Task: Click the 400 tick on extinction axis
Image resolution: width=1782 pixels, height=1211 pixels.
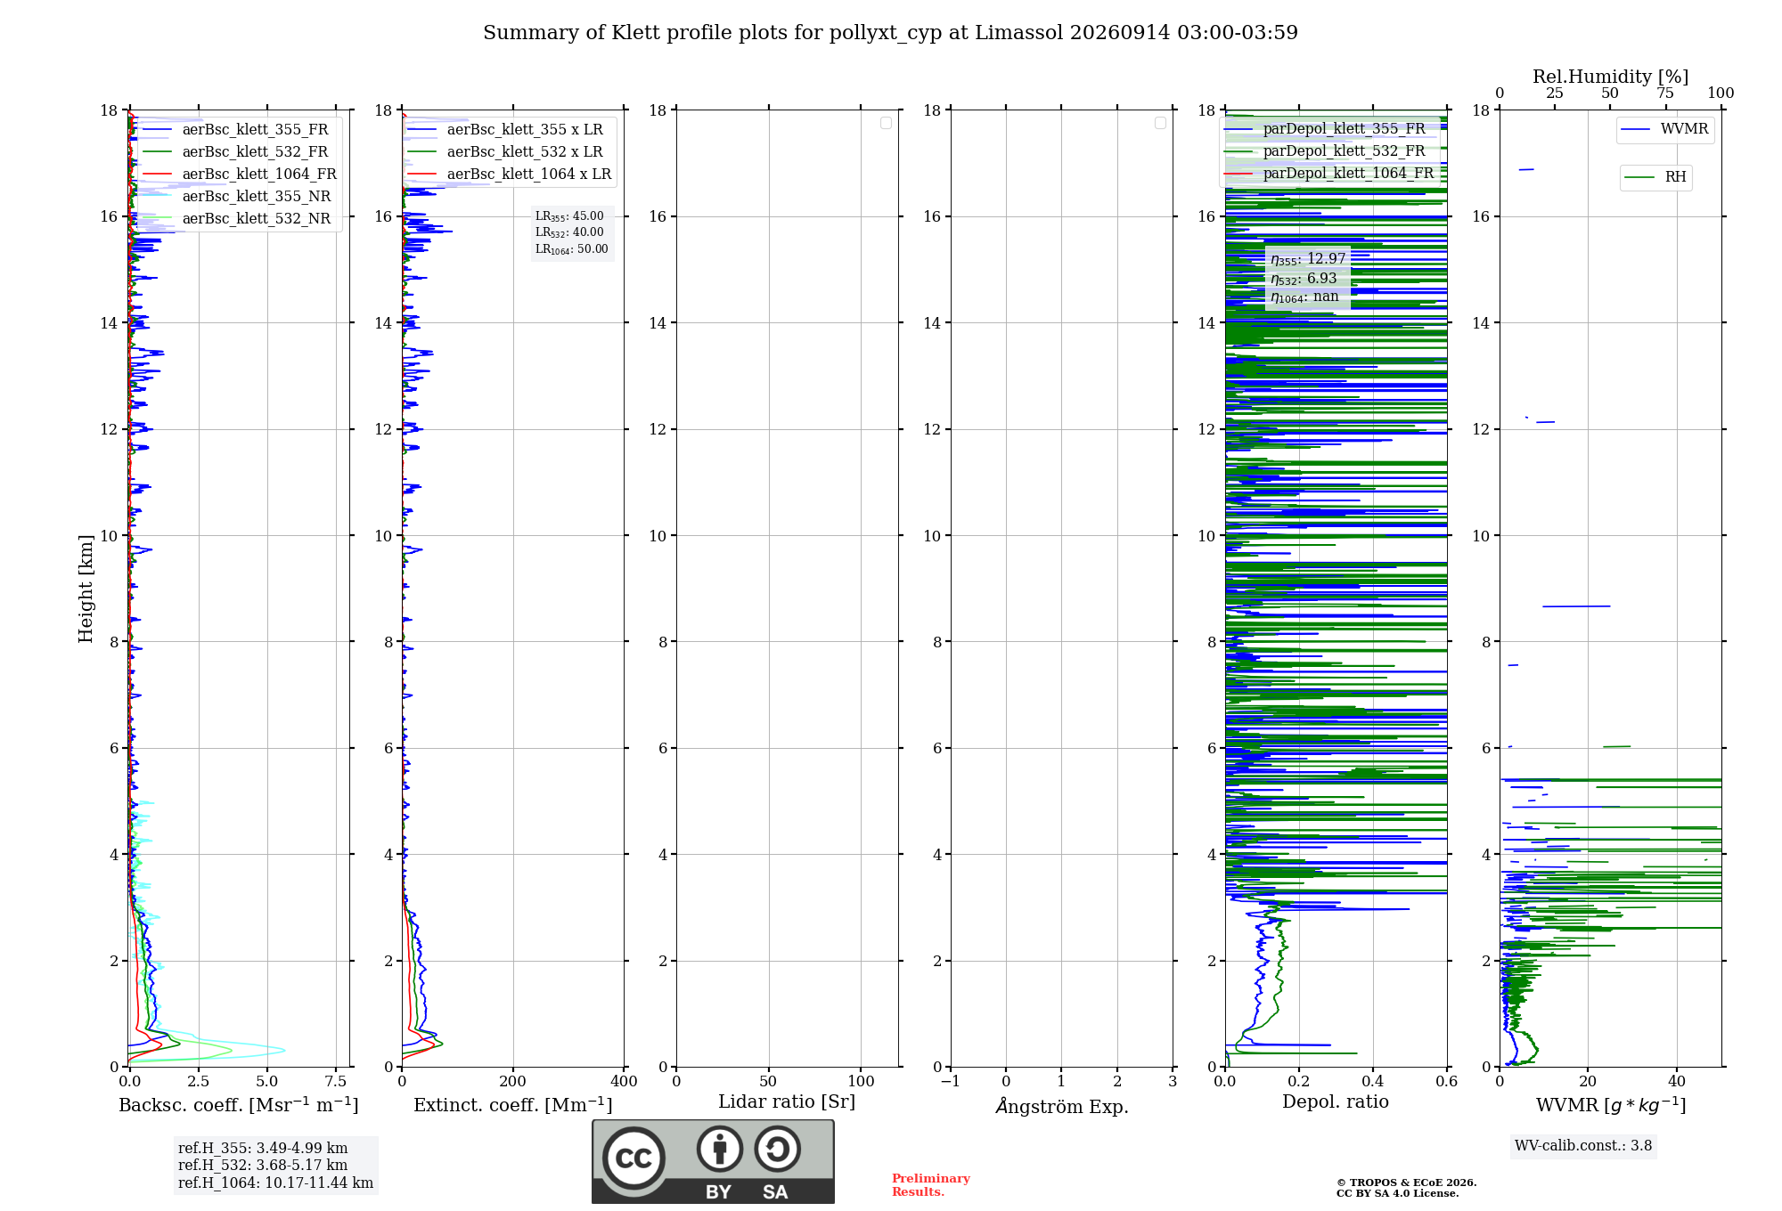Action: (x=624, y=1081)
